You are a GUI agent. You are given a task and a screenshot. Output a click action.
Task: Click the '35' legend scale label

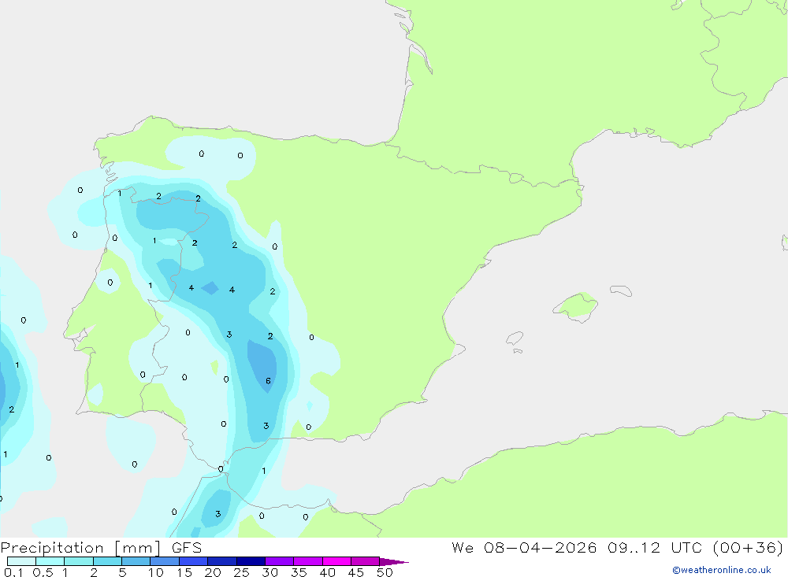[299, 572]
